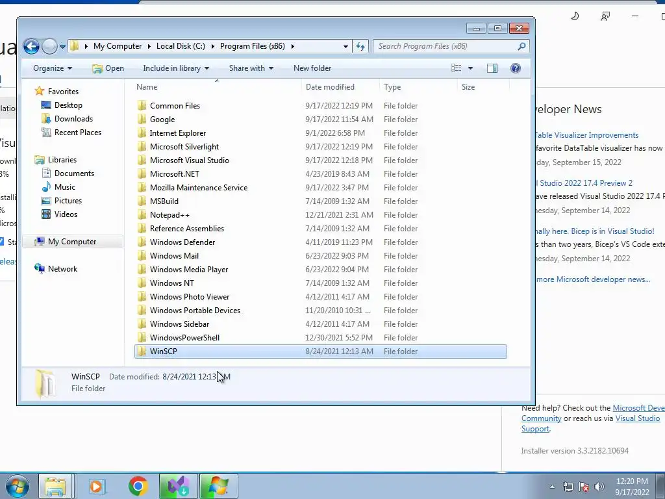
Task: Select My Computer in the navigation pane
Action: (72, 242)
